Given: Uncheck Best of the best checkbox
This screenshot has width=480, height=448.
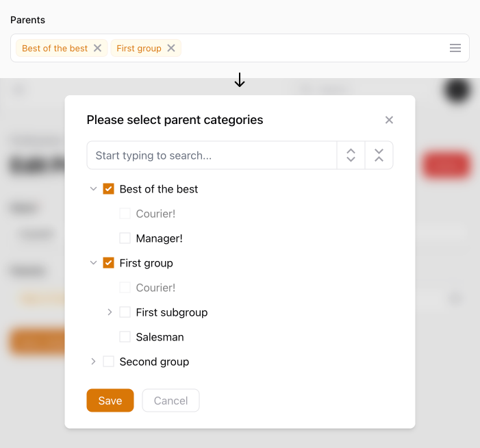Looking at the screenshot, I should (x=108, y=189).
